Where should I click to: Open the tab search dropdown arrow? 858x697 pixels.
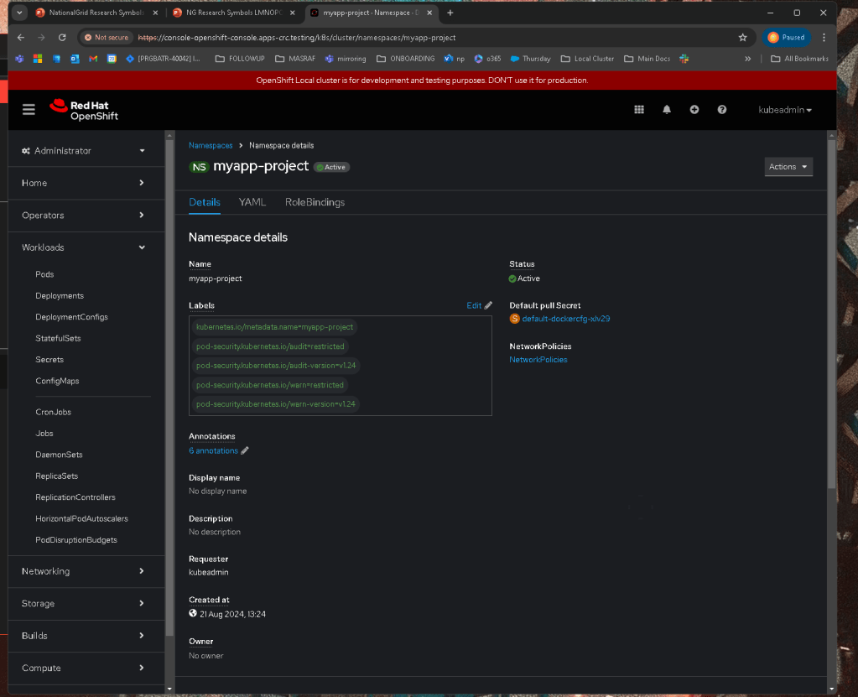click(19, 13)
